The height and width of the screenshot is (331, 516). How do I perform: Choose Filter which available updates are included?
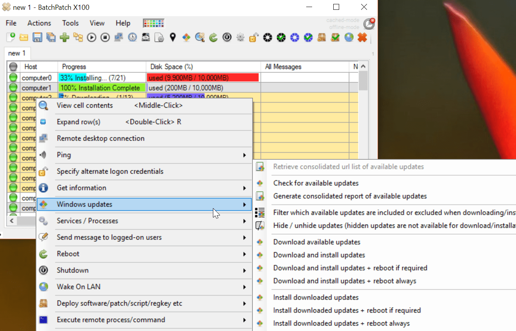pos(385,213)
